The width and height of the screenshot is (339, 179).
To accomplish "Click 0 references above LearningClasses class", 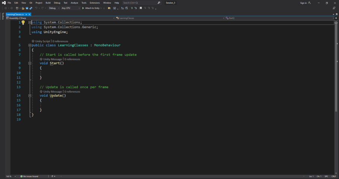I will point(60,41).
